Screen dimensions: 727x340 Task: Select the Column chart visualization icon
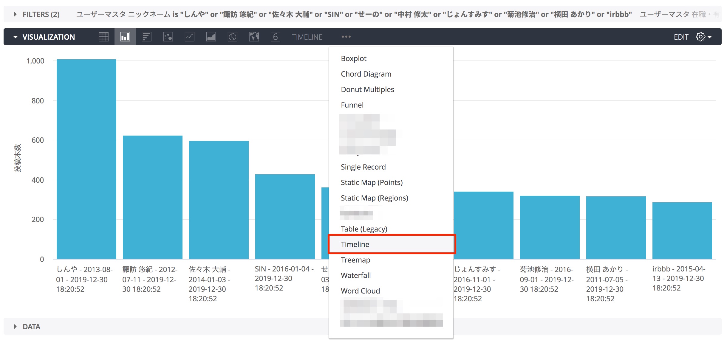tap(125, 37)
